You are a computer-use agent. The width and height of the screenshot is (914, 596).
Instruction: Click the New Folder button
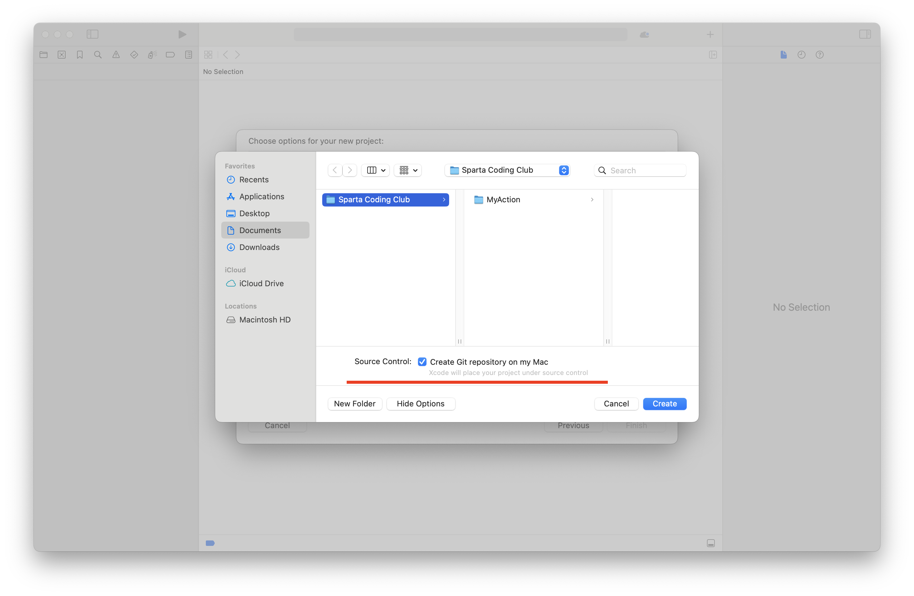tap(355, 403)
